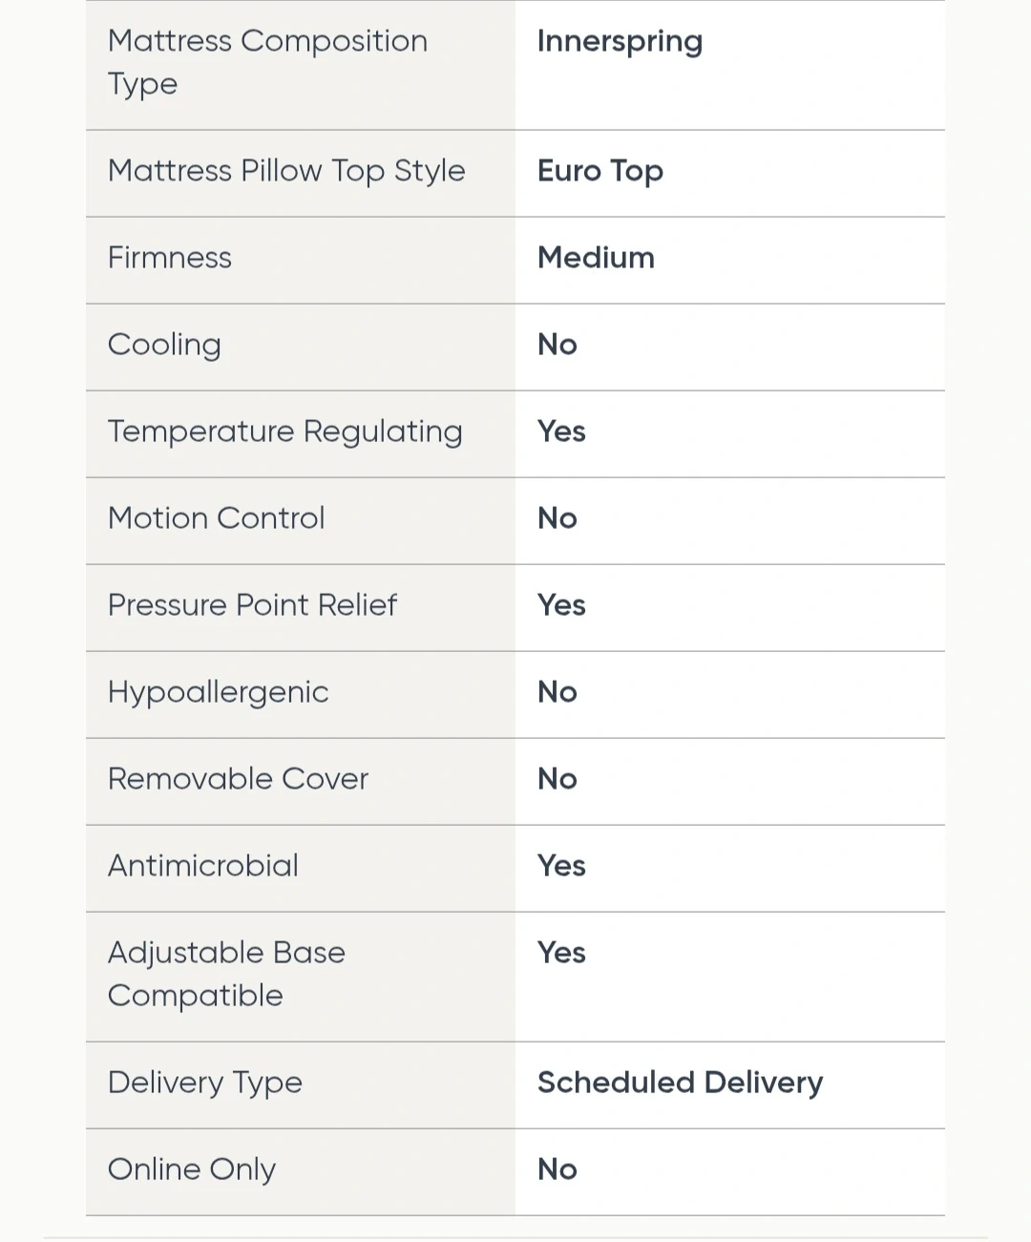Click the Online Only row label

click(x=192, y=1169)
